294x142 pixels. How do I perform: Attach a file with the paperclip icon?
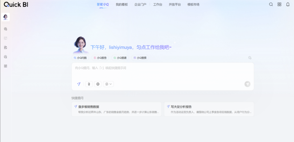pyautogui.click(x=89, y=84)
